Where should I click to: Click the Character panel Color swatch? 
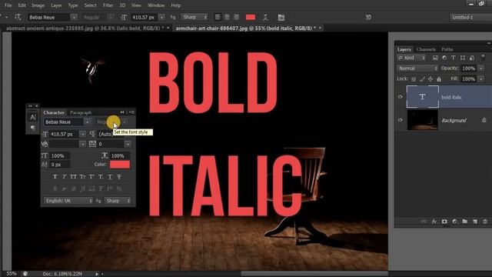(120, 164)
